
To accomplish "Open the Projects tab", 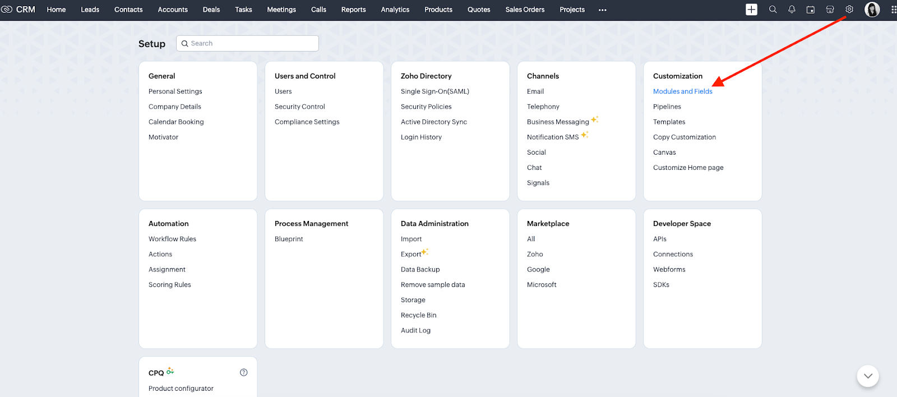I will 572,10.
